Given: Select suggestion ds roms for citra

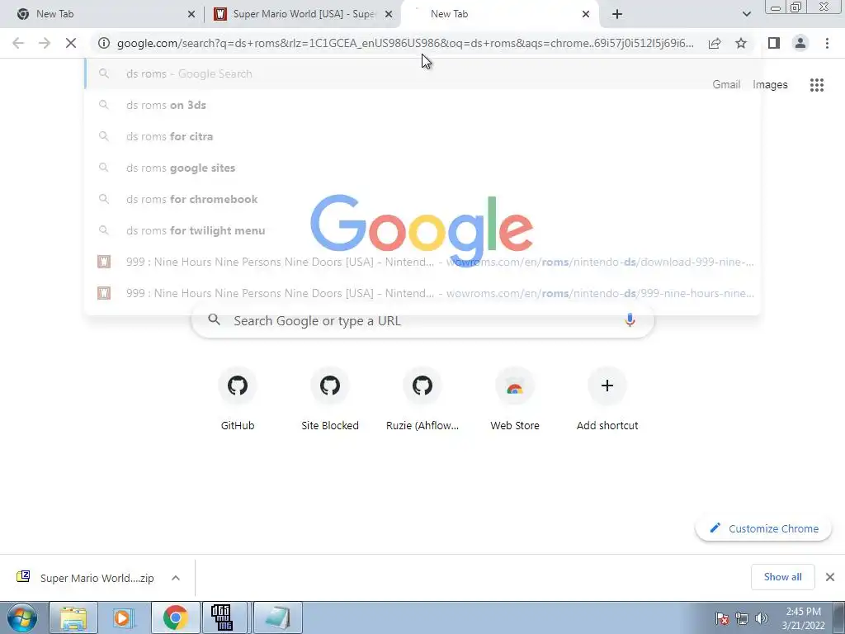Looking at the screenshot, I should 422,136.
